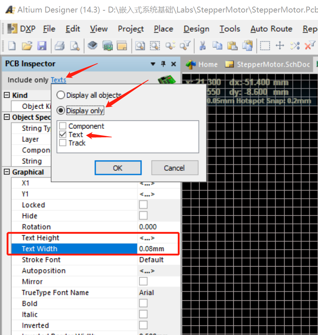This screenshot has width=318, height=335.
Task: Click the Print Preview icon
Action: tap(75, 46)
